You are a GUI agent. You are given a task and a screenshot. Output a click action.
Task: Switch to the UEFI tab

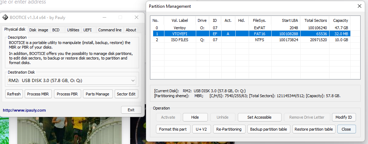87,30
